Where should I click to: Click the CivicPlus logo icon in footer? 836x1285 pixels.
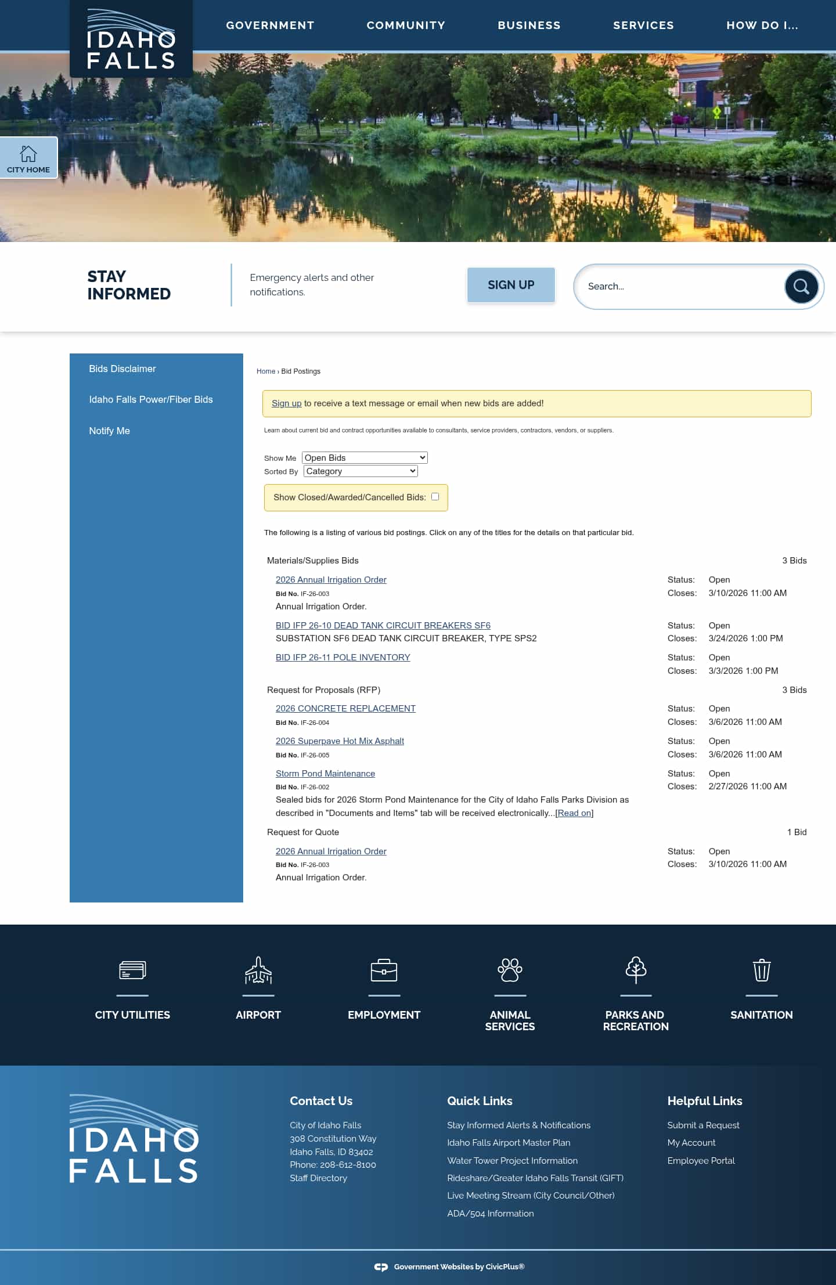pyautogui.click(x=381, y=1267)
